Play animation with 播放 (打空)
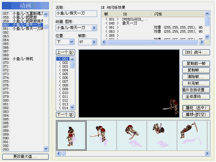The width and height of the screenshot is (216, 162). click(x=196, y=115)
